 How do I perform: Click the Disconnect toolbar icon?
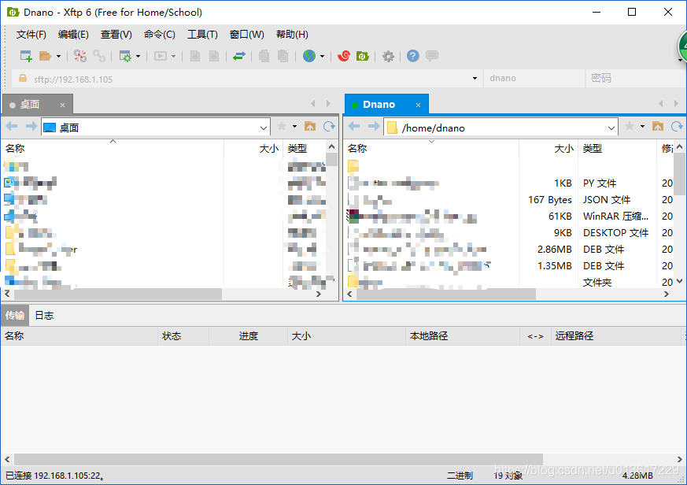coord(79,56)
